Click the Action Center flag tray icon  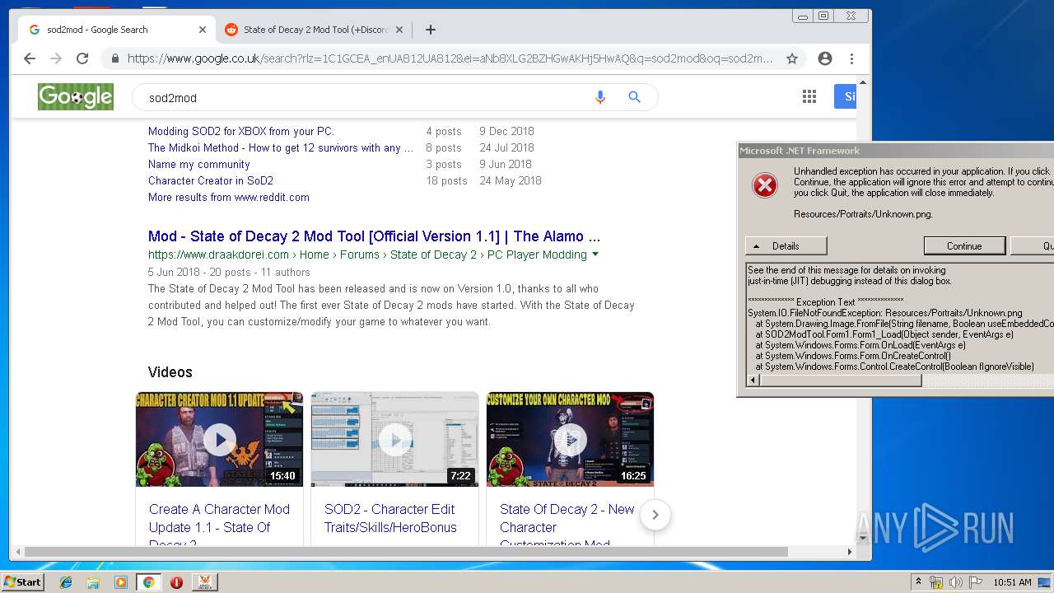977,582
